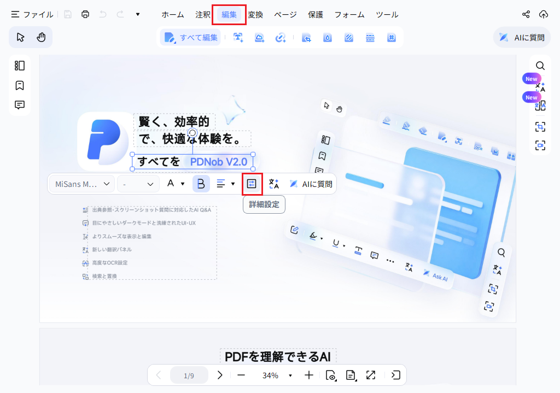The image size is (560, 393).
Task: Select the background tool
Action: (349, 38)
